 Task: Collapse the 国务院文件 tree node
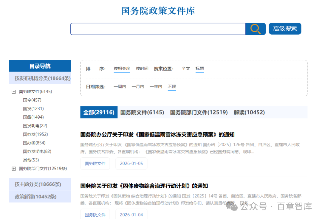pyautogui.click(x=14, y=92)
